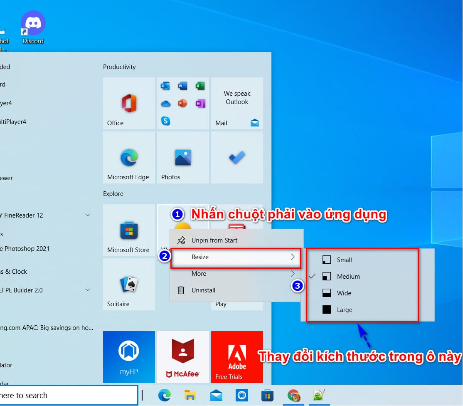Open the Office tile
Image resolution: width=463 pixels, height=406 pixels.
pos(129,103)
